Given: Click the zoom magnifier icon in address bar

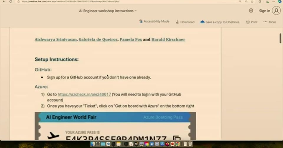Looking at the screenshot, I should 240,1.
